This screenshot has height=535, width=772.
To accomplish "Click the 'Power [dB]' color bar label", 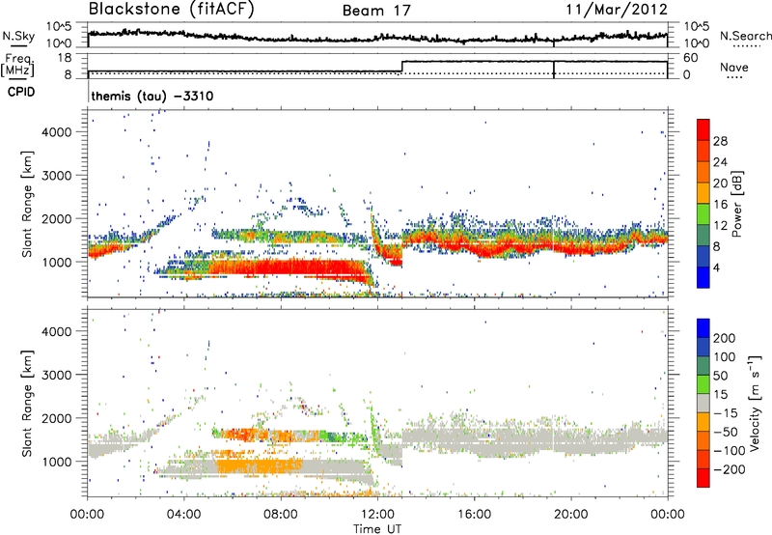I will [736, 204].
